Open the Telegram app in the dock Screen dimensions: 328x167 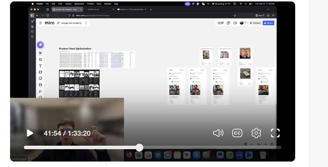pyautogui.click(x=168, y=155)
